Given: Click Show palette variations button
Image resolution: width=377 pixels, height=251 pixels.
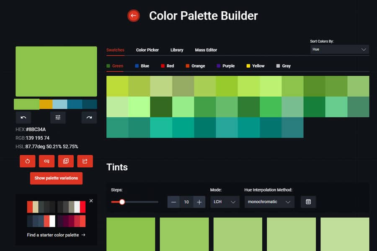Looking at the screenshot, I should tap(56, 178).
